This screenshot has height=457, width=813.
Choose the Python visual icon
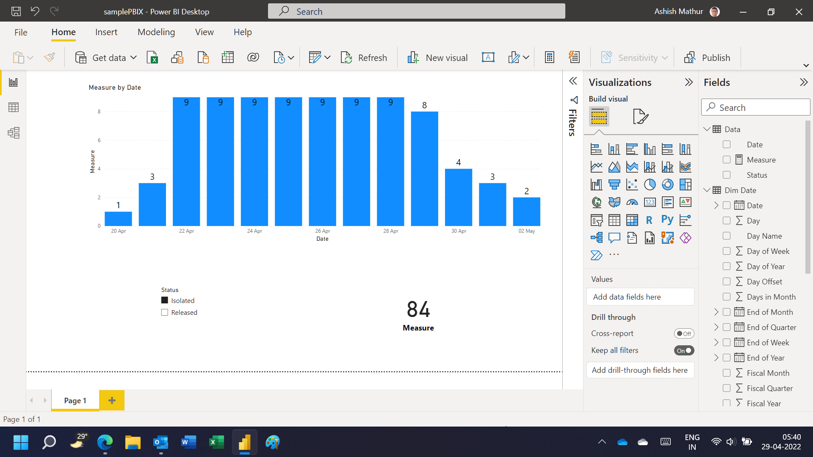tap(667, 220)
